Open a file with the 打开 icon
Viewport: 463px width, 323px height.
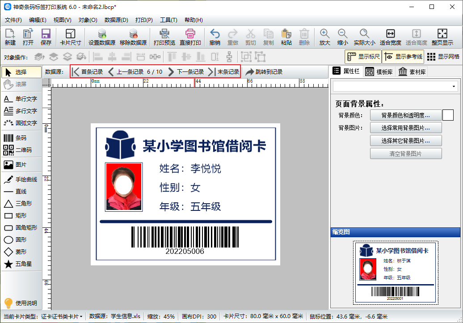pyautogui.click(x=28, y=37)
